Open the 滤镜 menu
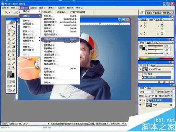 click(52, 8)
